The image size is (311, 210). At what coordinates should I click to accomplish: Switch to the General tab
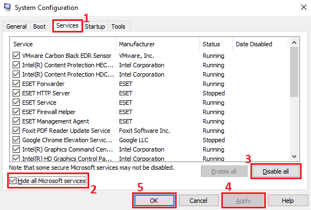(x=17, y=26)
